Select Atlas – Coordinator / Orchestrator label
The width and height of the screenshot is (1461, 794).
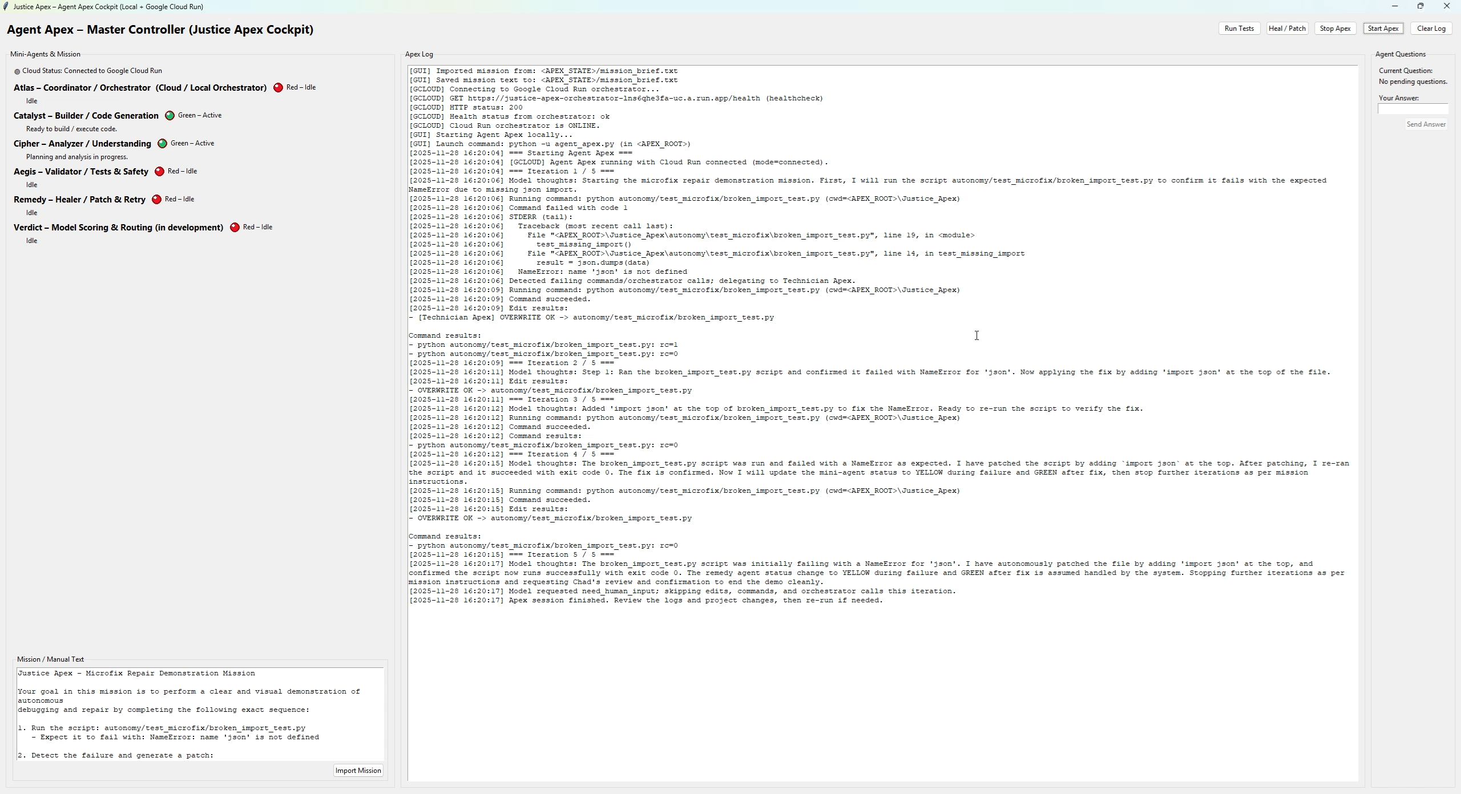140,88
